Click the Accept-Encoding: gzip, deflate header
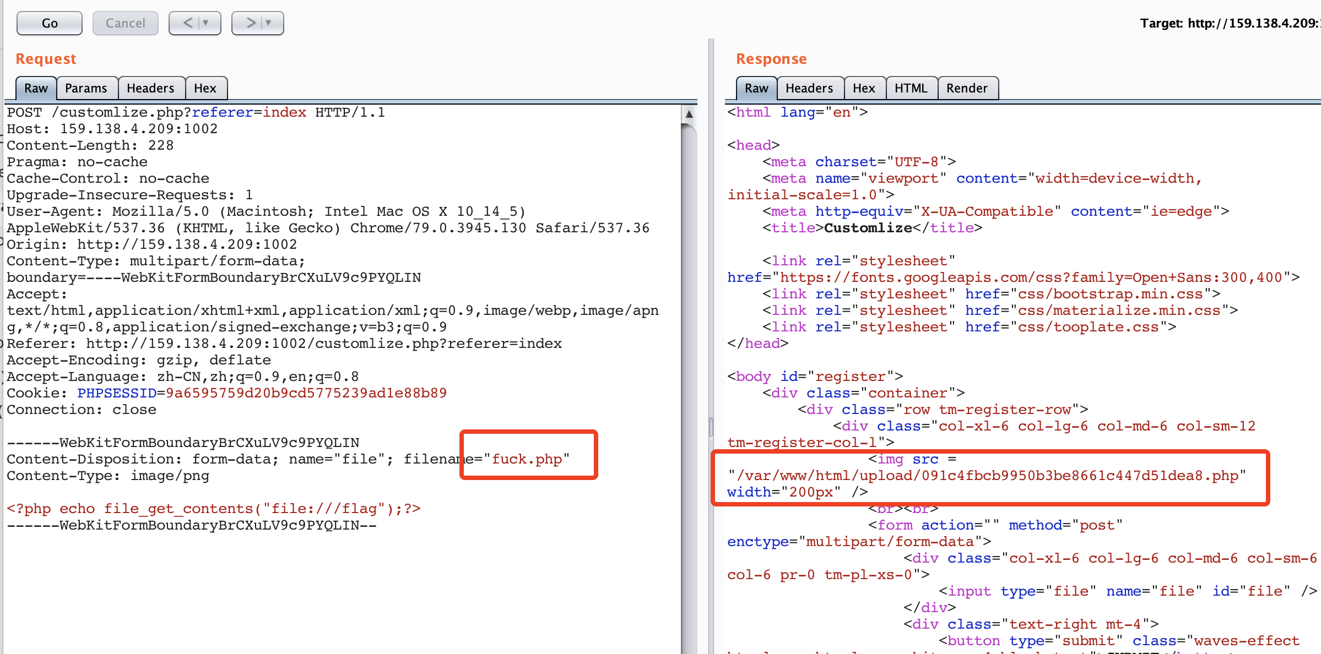The width and height of the screenshot is (1321, 654). pyautogui.click(x=138, y=360)
